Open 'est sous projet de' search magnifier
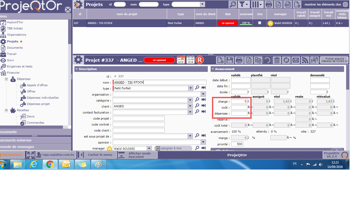 (197, 135)
